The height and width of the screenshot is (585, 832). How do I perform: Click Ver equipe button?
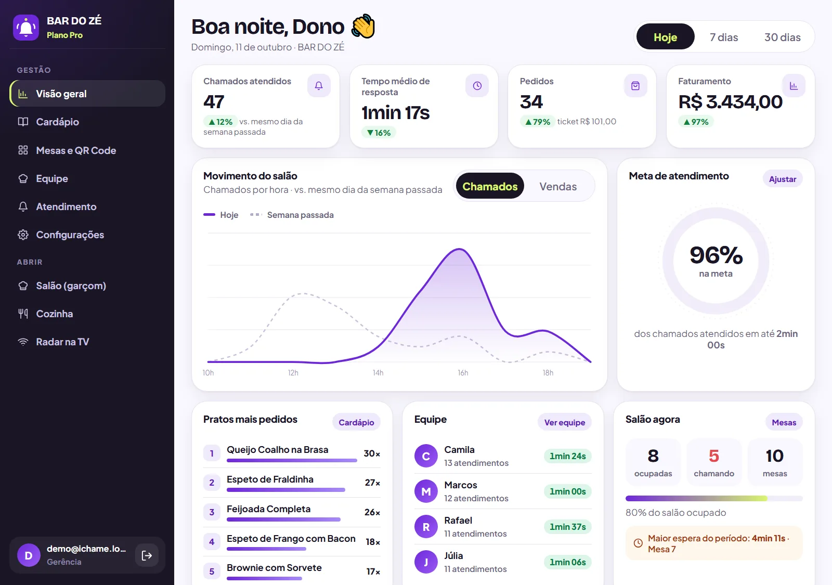[565, 422]
